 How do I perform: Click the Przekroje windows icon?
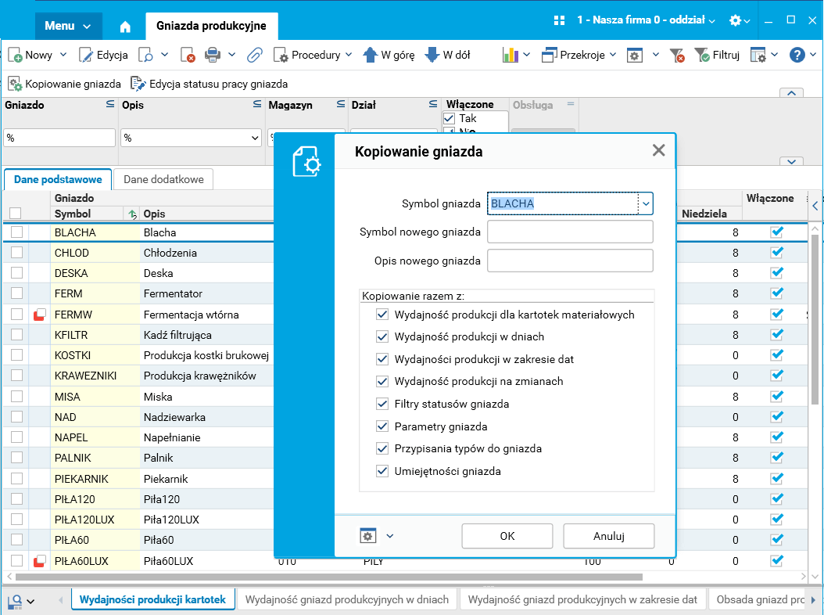549,55
